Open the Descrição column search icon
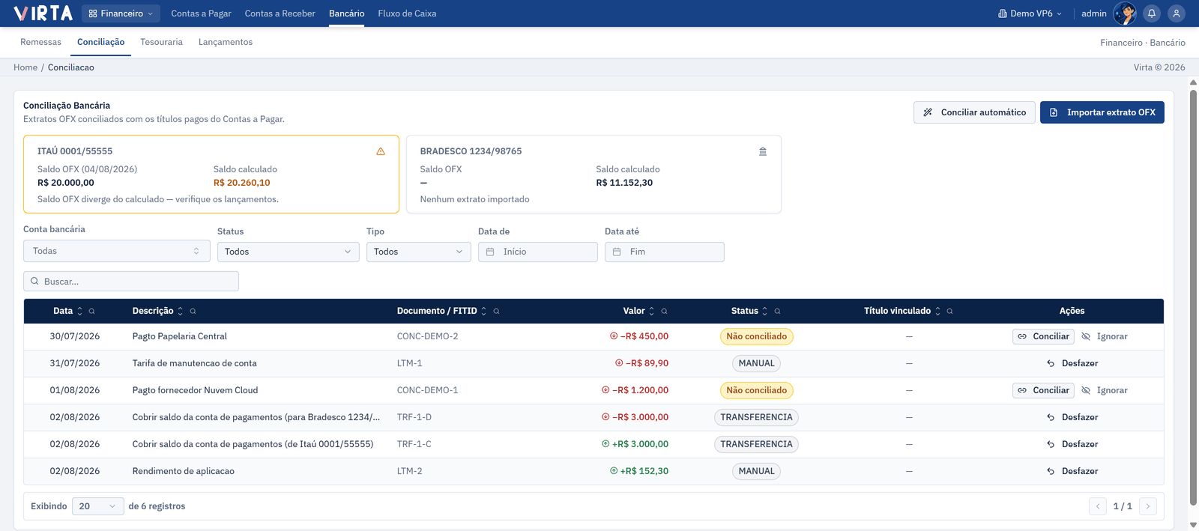Viewport: 1199px width, 531px height. 193,312
